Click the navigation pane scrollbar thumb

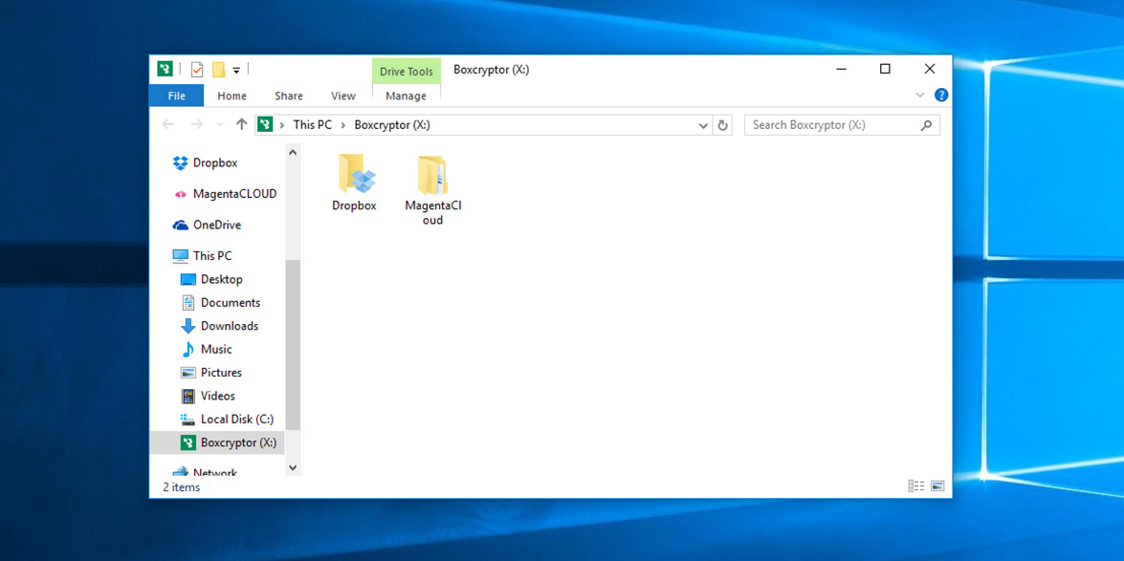coord(293,345)
